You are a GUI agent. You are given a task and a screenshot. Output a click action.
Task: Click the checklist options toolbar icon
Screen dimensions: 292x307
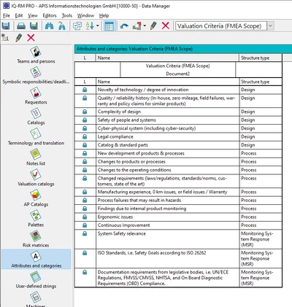77,26
